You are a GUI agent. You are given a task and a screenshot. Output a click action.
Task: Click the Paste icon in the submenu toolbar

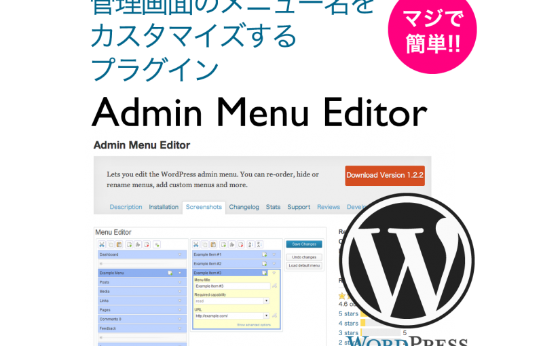coord(214,245)
